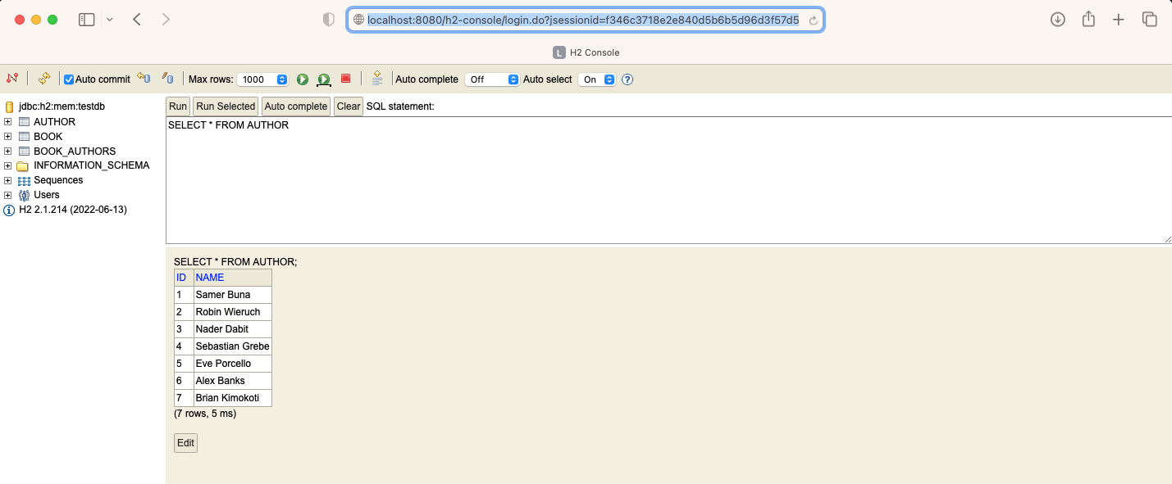This screenshot has height=484, width=1172.
Task: Open the blue Help question mark icon
Action: pyautogui.click(x=627, y=79)
